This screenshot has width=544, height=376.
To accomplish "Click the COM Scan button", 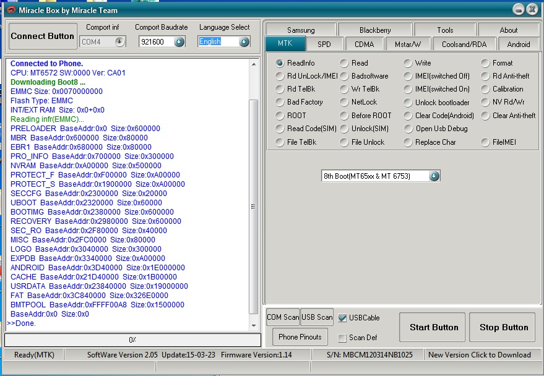I will pos(283,317).
